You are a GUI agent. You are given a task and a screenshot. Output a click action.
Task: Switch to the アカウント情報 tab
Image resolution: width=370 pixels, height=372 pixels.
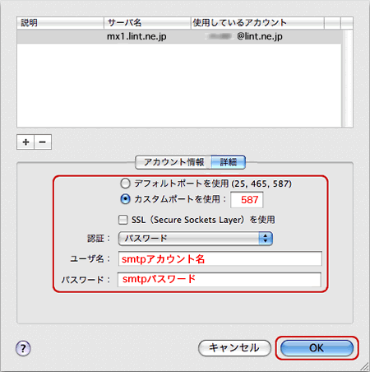[x=173, y=162]
